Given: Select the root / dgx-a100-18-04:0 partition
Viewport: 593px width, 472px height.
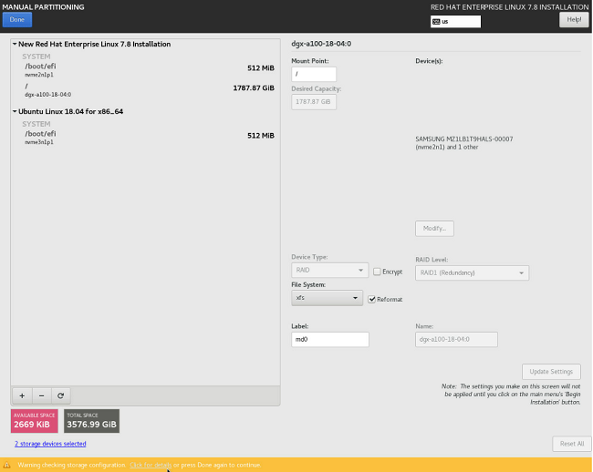Looking at the screenshot, I should point(146,89).
